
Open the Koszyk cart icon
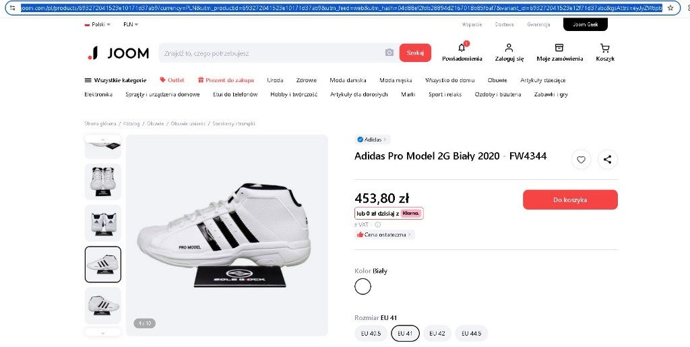tap(604, 48)
